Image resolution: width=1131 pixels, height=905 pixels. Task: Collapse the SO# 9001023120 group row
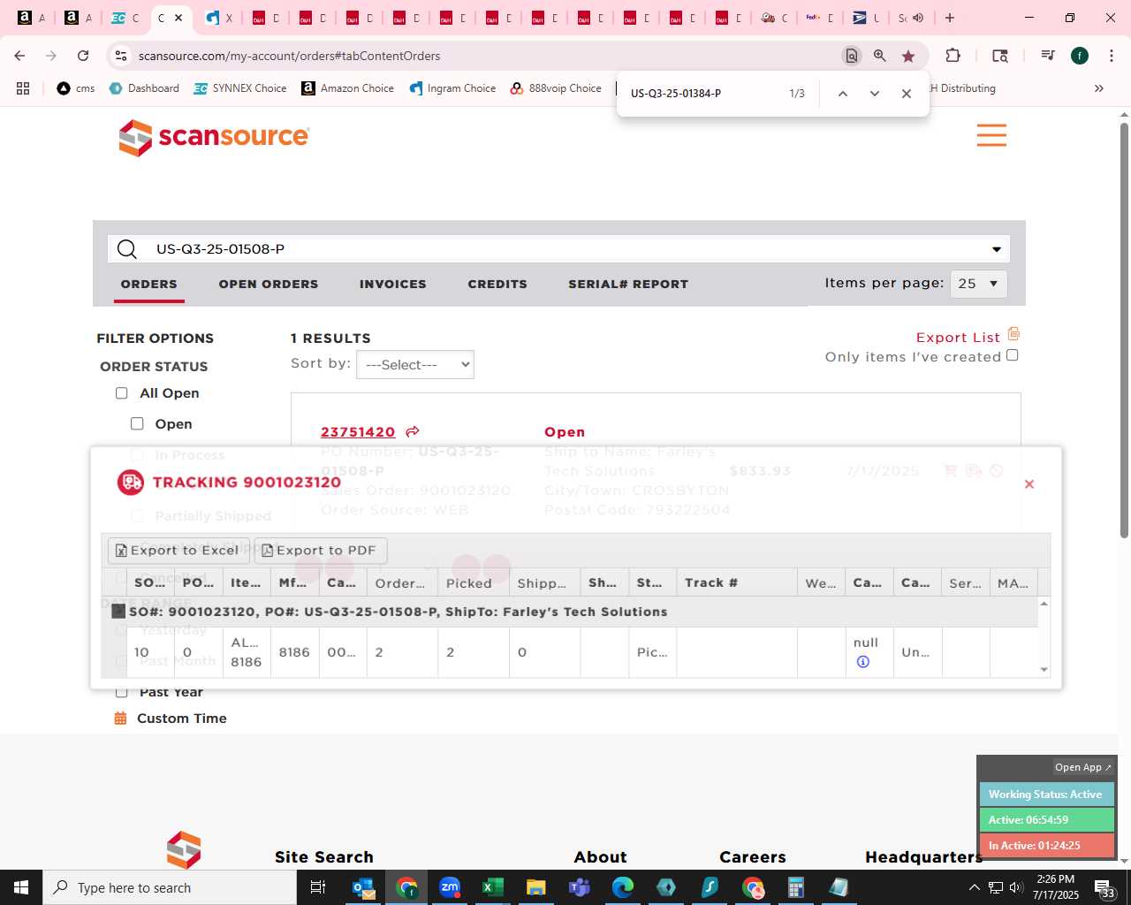tap(118, 611)
